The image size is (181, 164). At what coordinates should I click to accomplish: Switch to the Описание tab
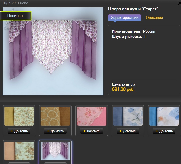pos(154,18)
